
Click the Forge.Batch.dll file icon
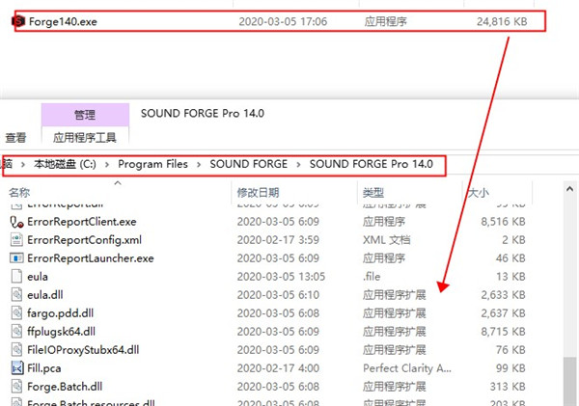tap(16, 387)
